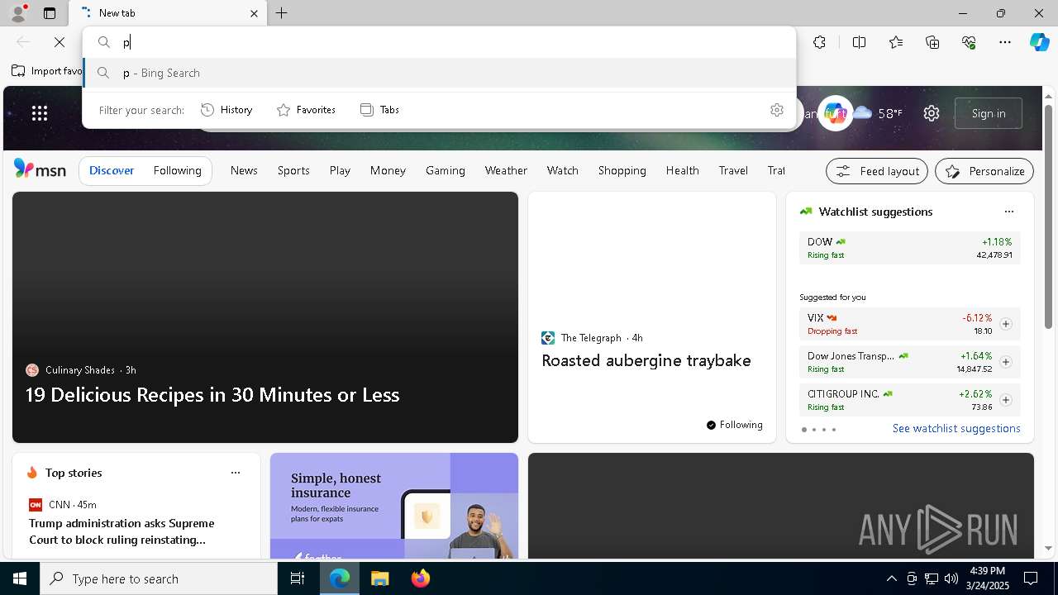The height and width of the screenshot is (595, 1058).
Task: Show hidden system tray icons
Action: (x=891, y=578)
